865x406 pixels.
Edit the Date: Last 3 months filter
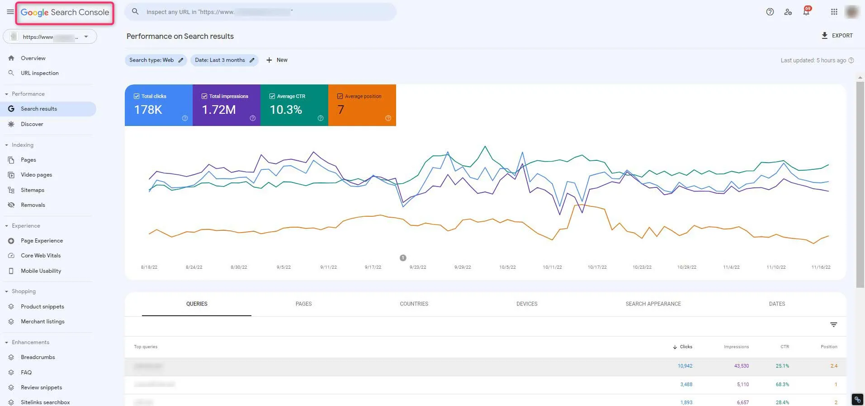click(x=224, y=60)
